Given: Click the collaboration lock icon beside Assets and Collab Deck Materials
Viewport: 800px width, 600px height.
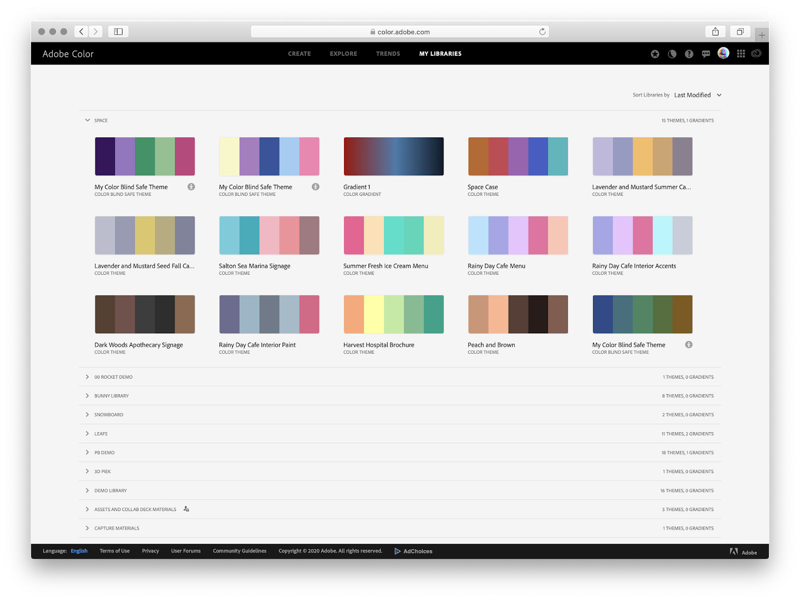Looking at the screenshot, I should click(x=186, y=509).
